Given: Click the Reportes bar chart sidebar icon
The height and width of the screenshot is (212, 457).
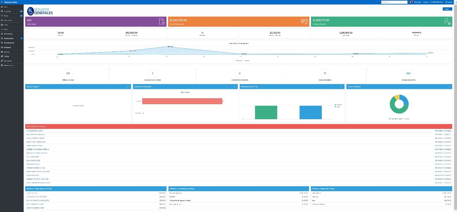Looking at the screenshot, I should [x=2, y=51].
